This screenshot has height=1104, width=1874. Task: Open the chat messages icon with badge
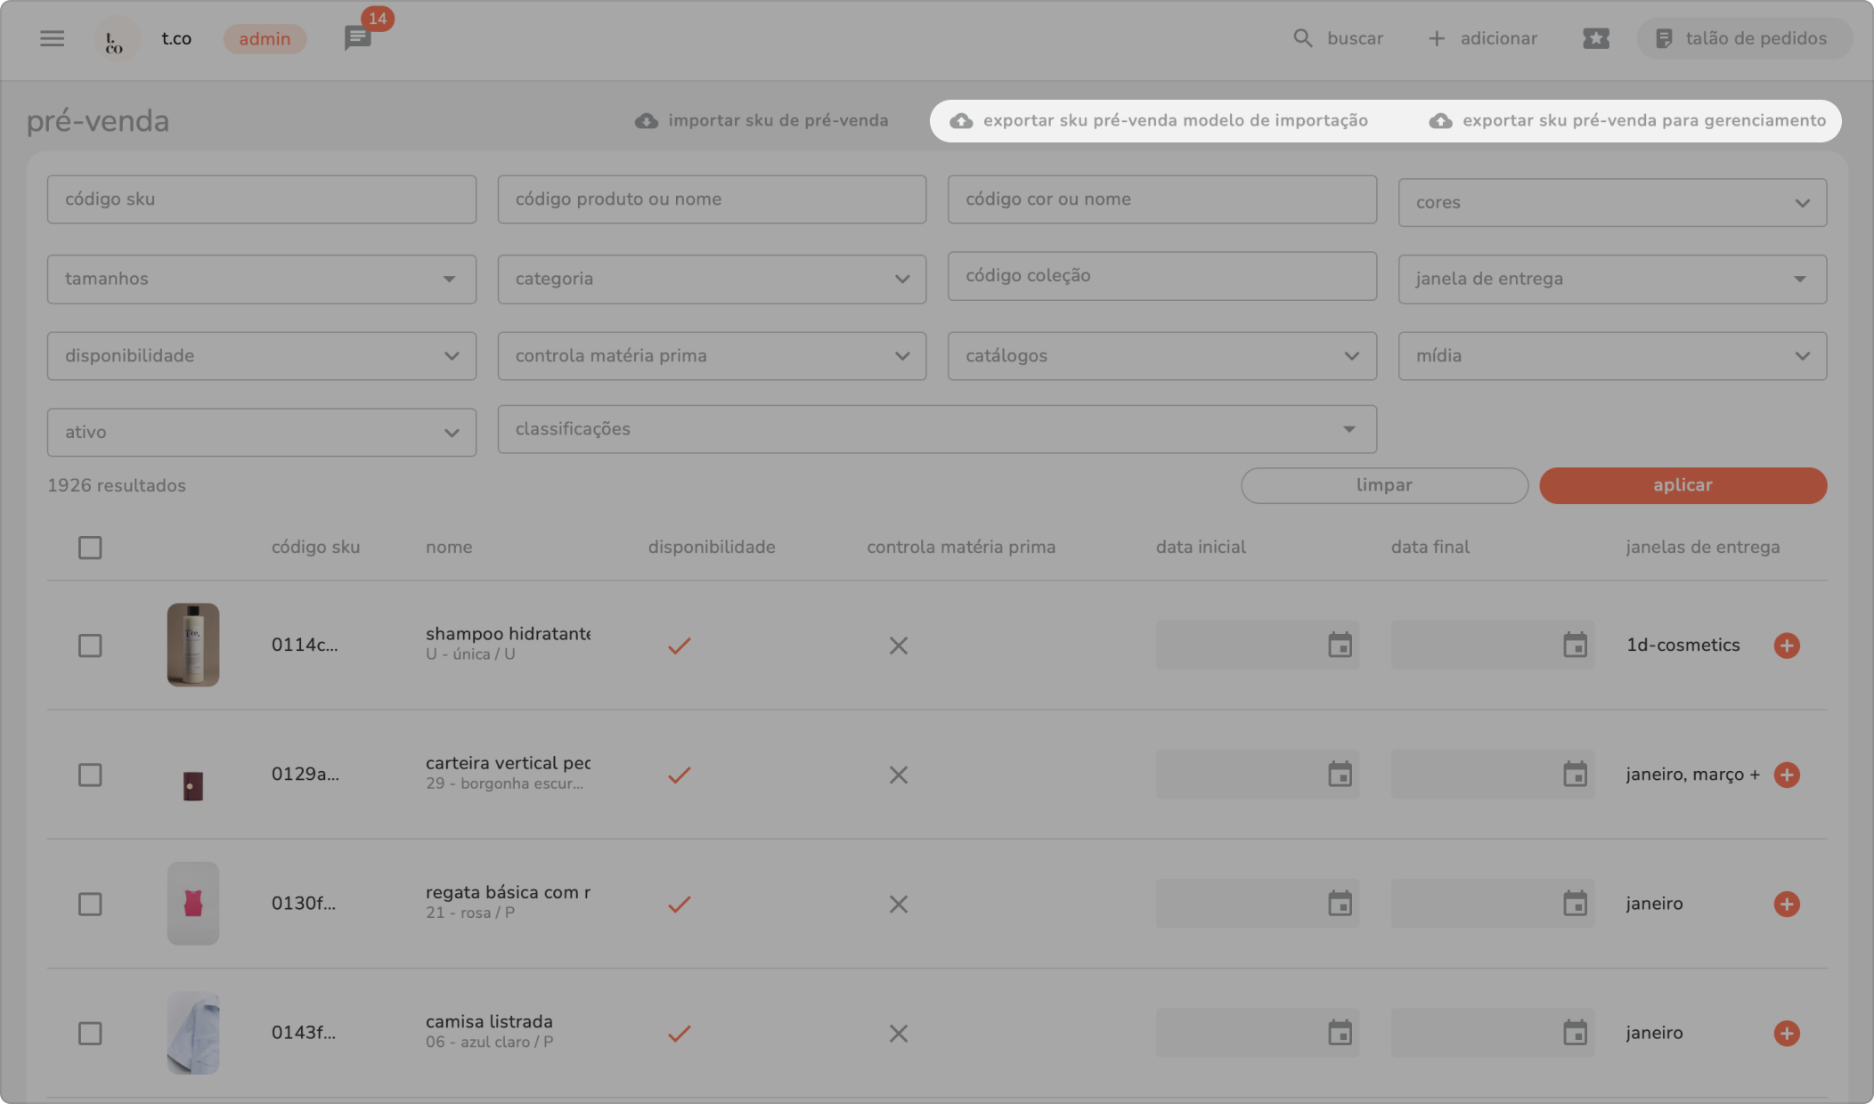[357, 38]
